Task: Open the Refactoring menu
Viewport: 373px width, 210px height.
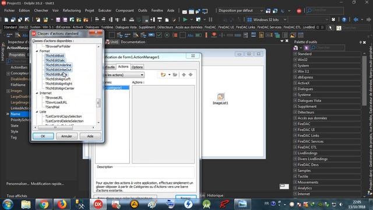Action: pyautogui.click(x=72, y=10)
